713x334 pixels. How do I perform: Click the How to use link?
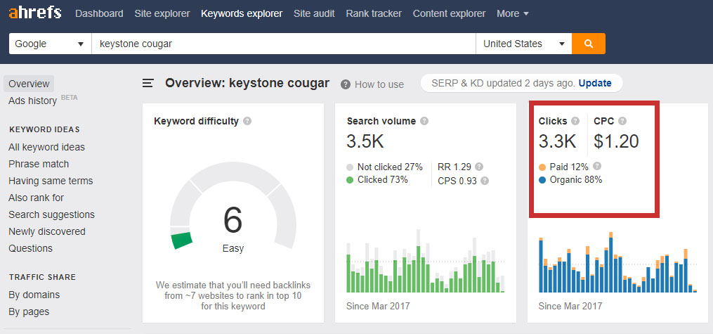[x=379, y=84]
